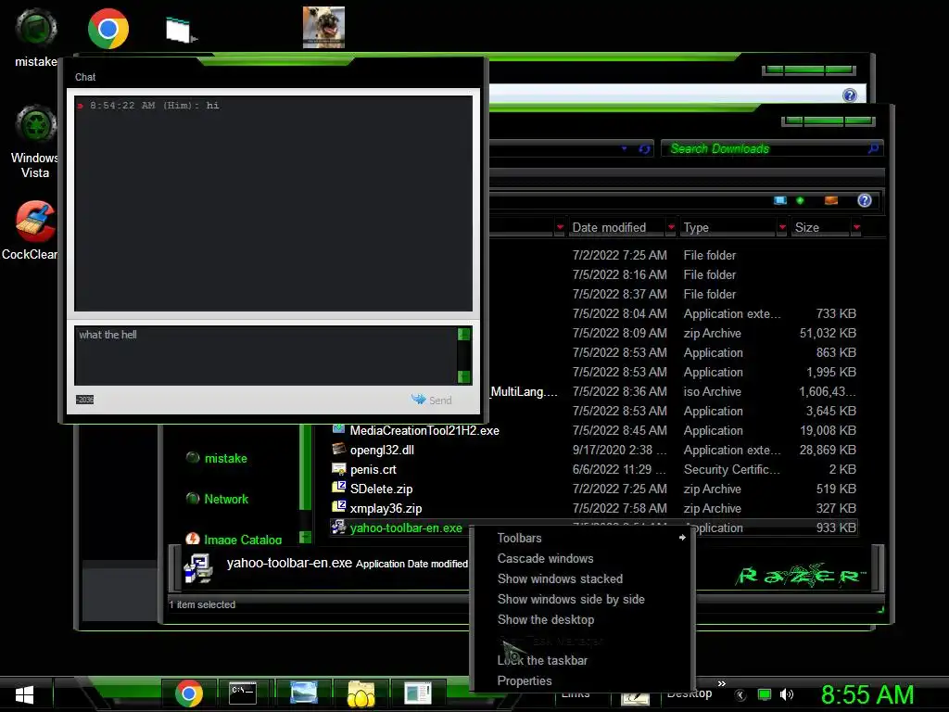The height and width of the screenshot is (712, 949).
Task: Sort by the Date modified column
Action: pyautogui.click(x=609, y=228)
